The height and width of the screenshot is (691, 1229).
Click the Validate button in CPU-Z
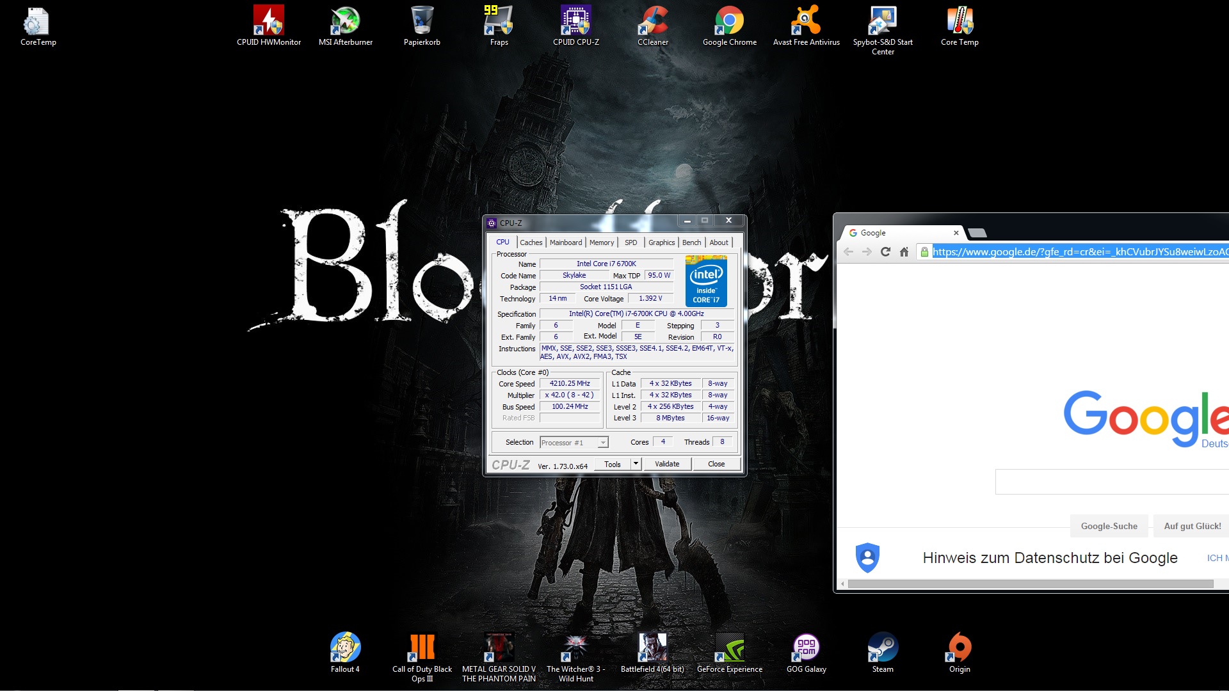(x=667, y=464)
